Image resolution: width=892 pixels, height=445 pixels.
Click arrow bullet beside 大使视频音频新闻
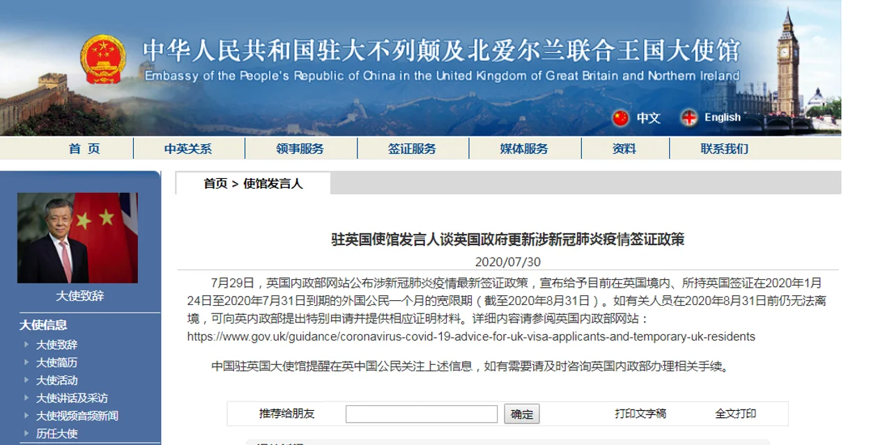[26, 415]
